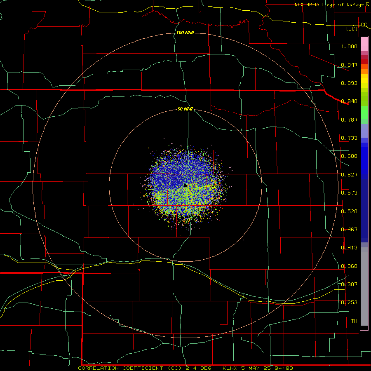Click the 0.520 scale value
This screenshot has height=371, width=371.
tap(349, 211)
